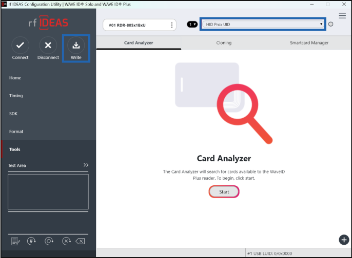Screen dimensions: 352x258
Task: Click the round plus button at the lower right
Action: [x=344, y=240]
